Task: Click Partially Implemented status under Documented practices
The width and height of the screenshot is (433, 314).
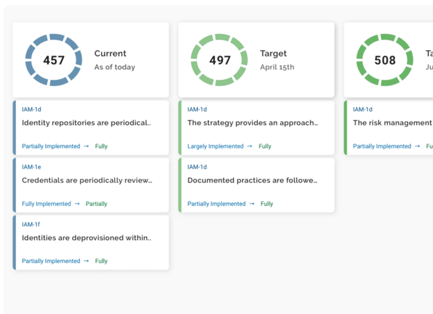Action: pyautogui.click(x=216, y=204)
